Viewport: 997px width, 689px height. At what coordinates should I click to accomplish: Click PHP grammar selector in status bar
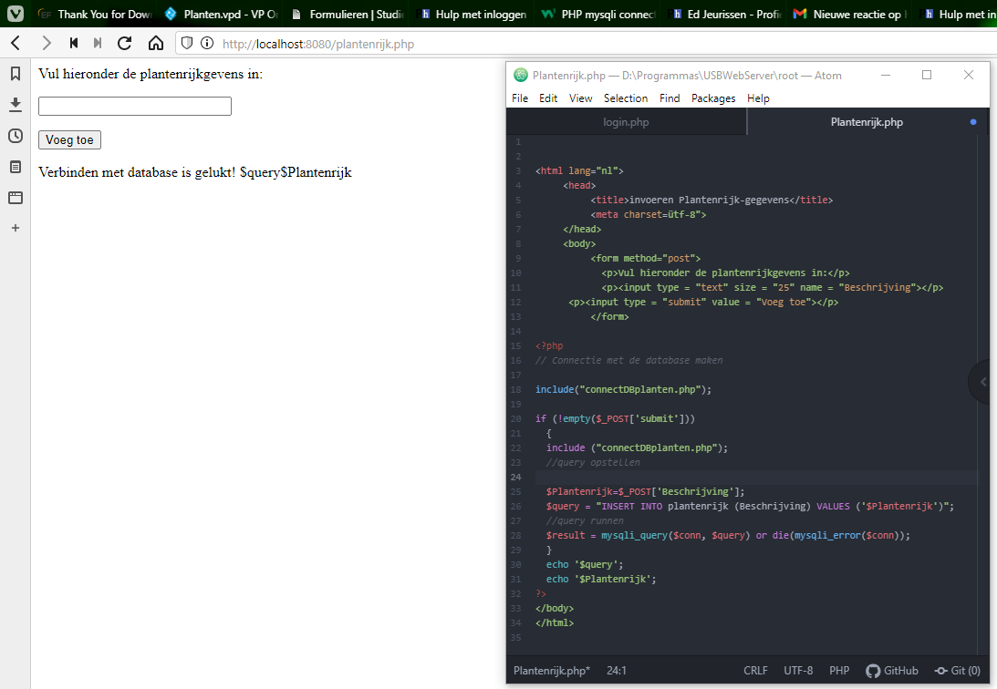point(839,671)
